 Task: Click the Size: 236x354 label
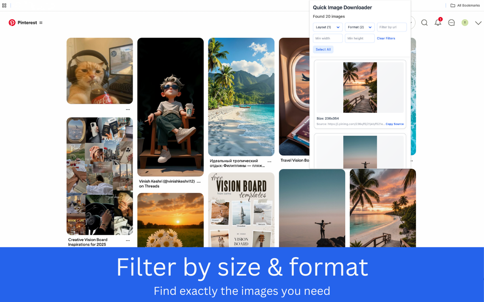coord(328,119)
